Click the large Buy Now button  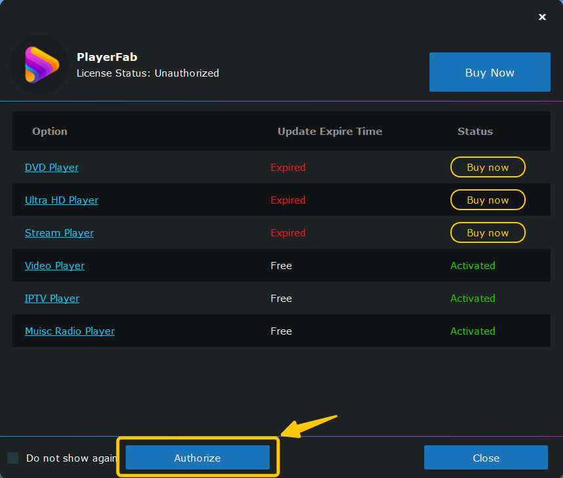pos(490,72)
